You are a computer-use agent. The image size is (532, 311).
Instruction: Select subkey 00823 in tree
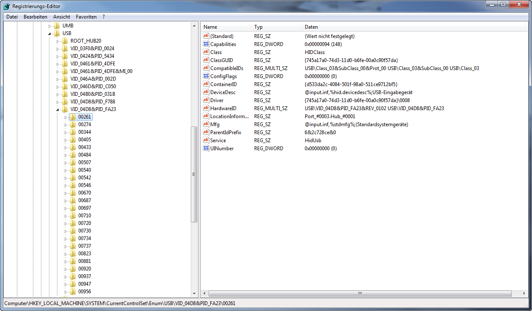click(x=84, y=254)
